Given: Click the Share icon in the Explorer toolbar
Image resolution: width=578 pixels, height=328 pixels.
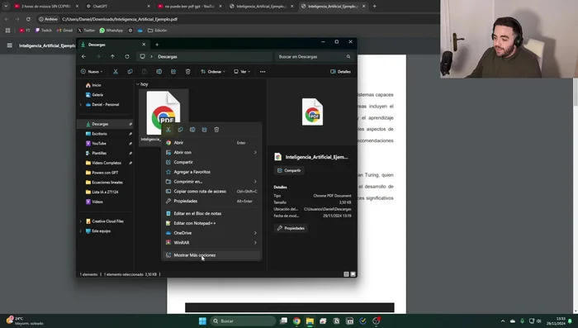Looking at the screenshot, I should (x=173, y=72).
